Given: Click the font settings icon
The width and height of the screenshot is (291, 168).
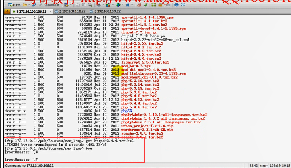Looking at the screenshot, I should [x=128, y=5].
